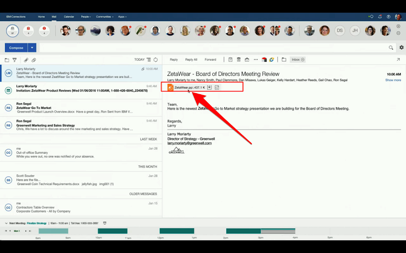406x253 pixels.
Task: Go to next day arrow after Mon 1
Action: (26, 231)
